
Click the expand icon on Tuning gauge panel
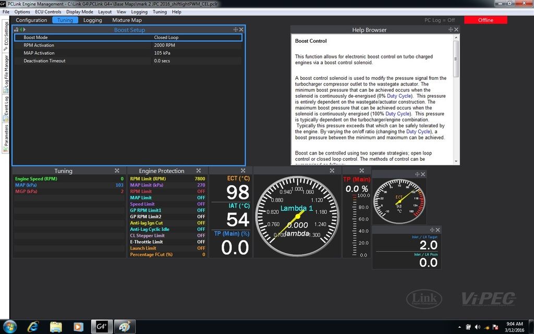pos(117,171)
